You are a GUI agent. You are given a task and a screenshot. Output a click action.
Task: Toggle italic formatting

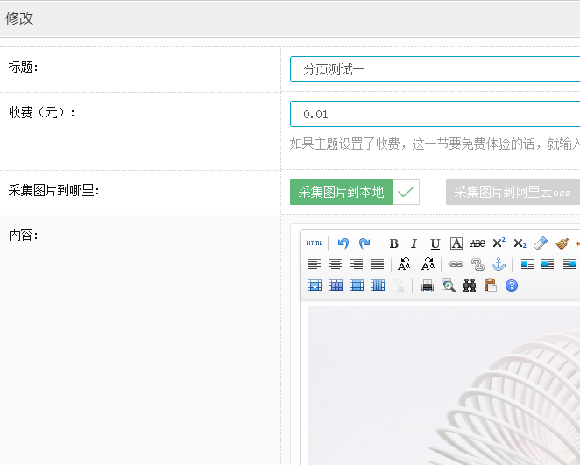tap(414, 243)
